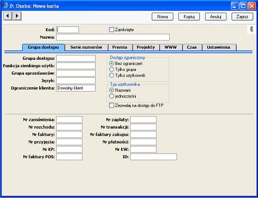
Task: Select Tylko grupa radio option
Action: 112,69
